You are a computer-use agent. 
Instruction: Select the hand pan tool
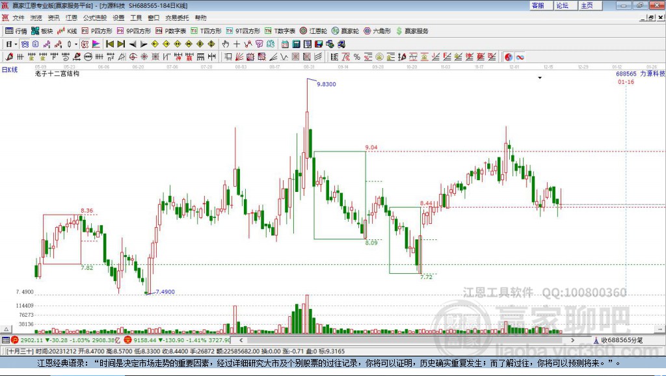click(226, 44)
